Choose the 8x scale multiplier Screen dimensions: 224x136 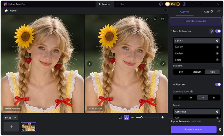coord(214,98)
